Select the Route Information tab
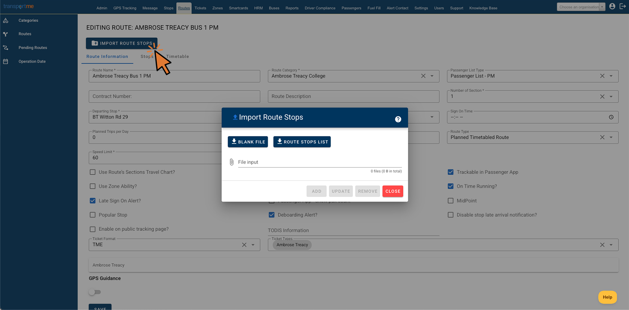The image size is (629, 310). (107, 57)
